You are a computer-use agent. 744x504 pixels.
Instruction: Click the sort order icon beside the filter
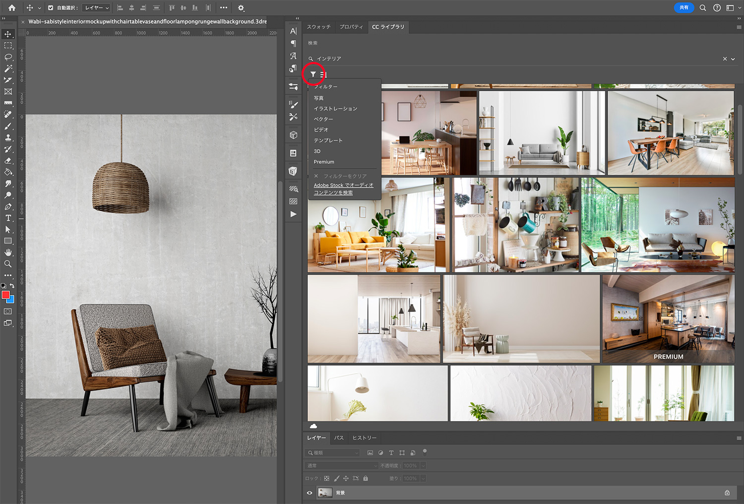coord(323,74)
